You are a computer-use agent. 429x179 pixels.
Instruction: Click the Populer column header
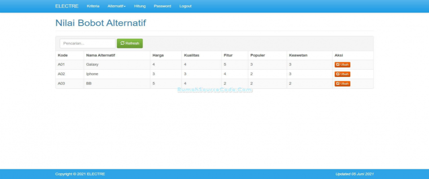tap(258, 55)
